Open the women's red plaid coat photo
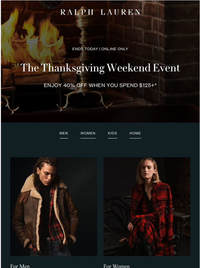This screenshot has height=268, width=200. coord(147,206)
